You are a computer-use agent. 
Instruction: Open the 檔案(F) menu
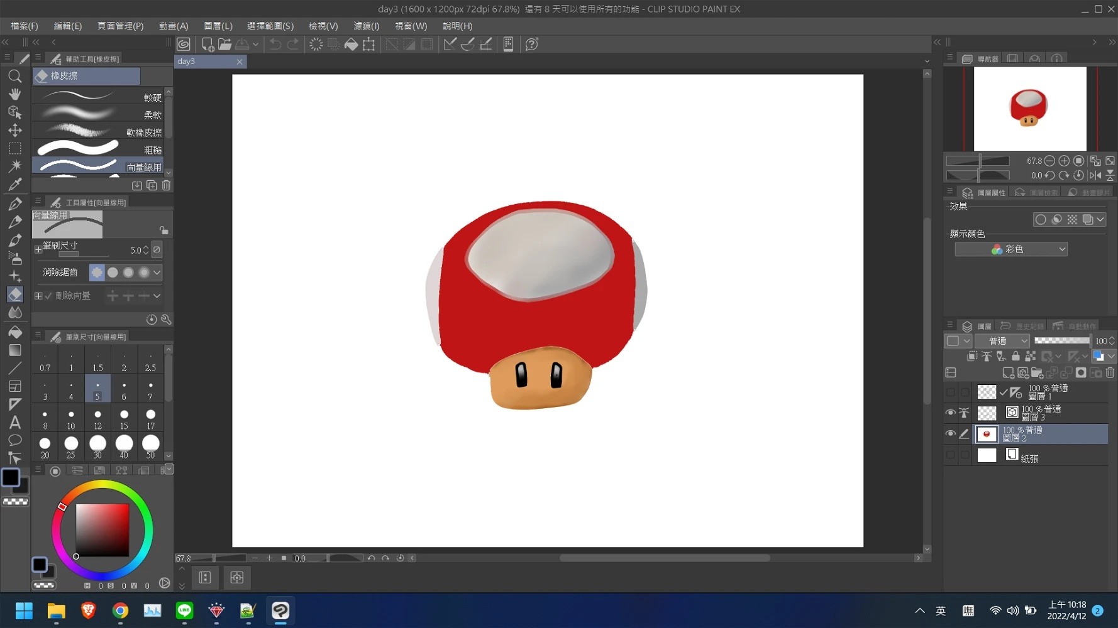click(25, 26)
